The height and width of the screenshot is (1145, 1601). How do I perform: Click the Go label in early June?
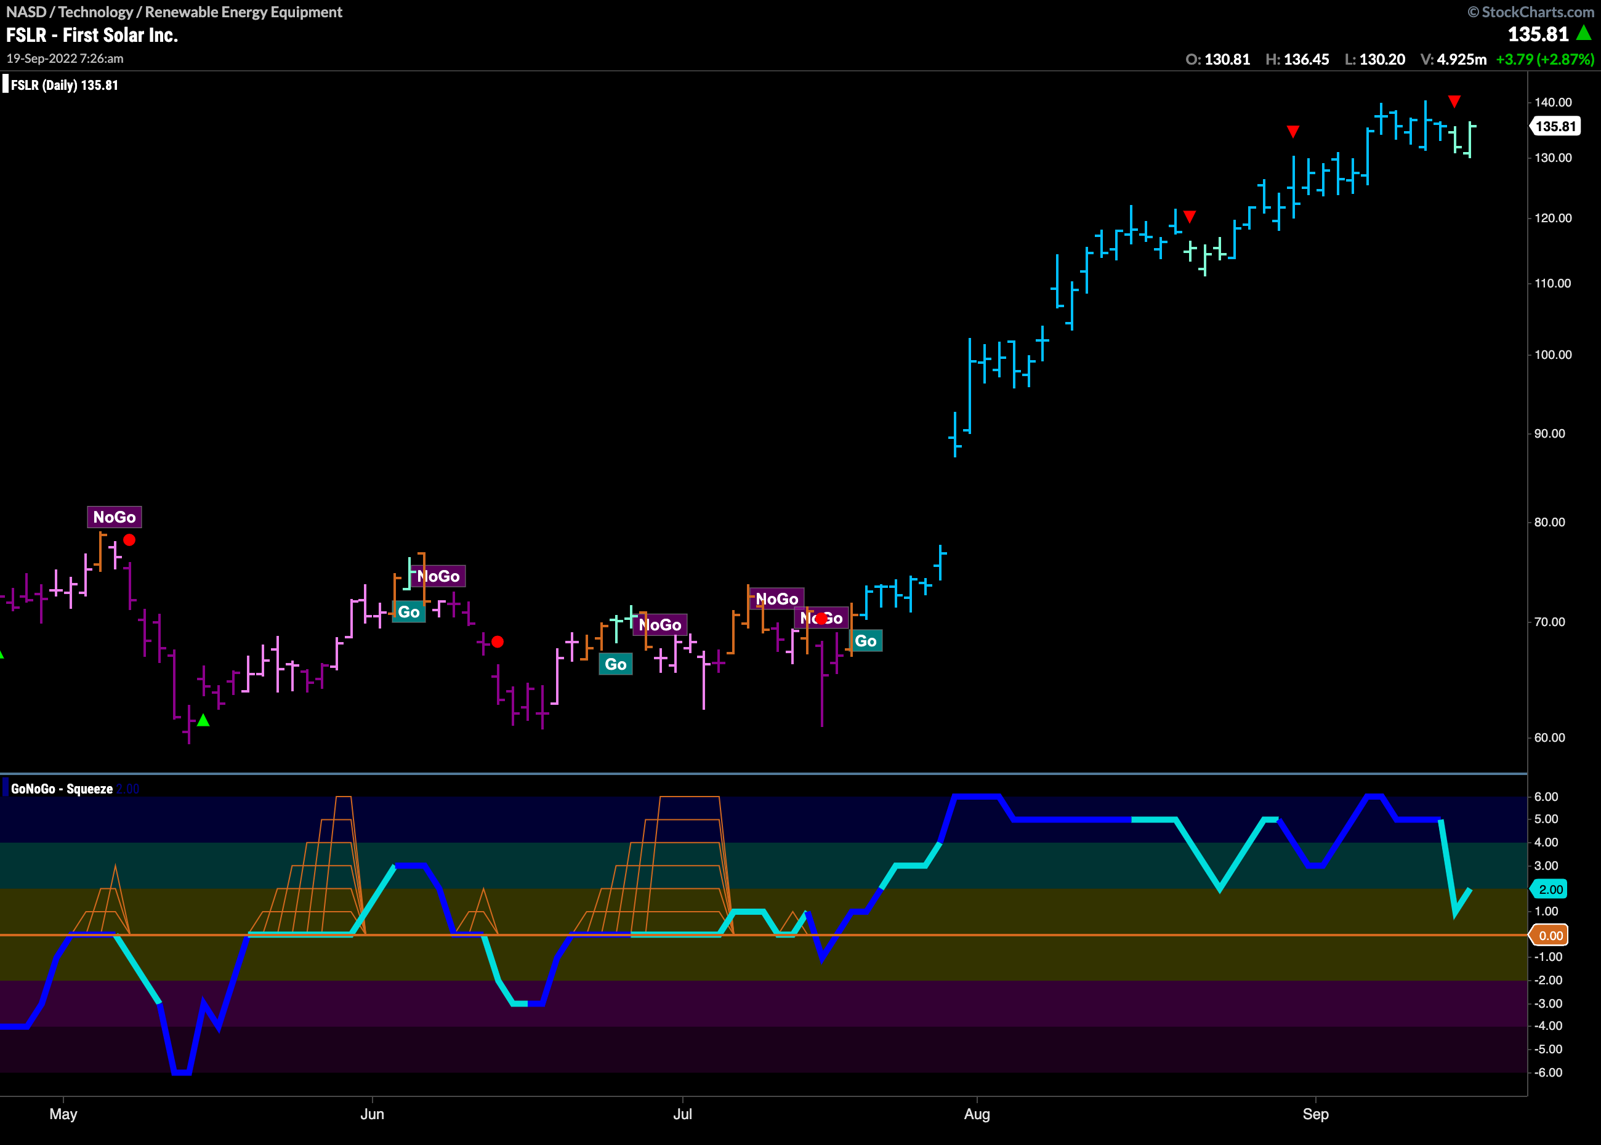click(408, 612)
